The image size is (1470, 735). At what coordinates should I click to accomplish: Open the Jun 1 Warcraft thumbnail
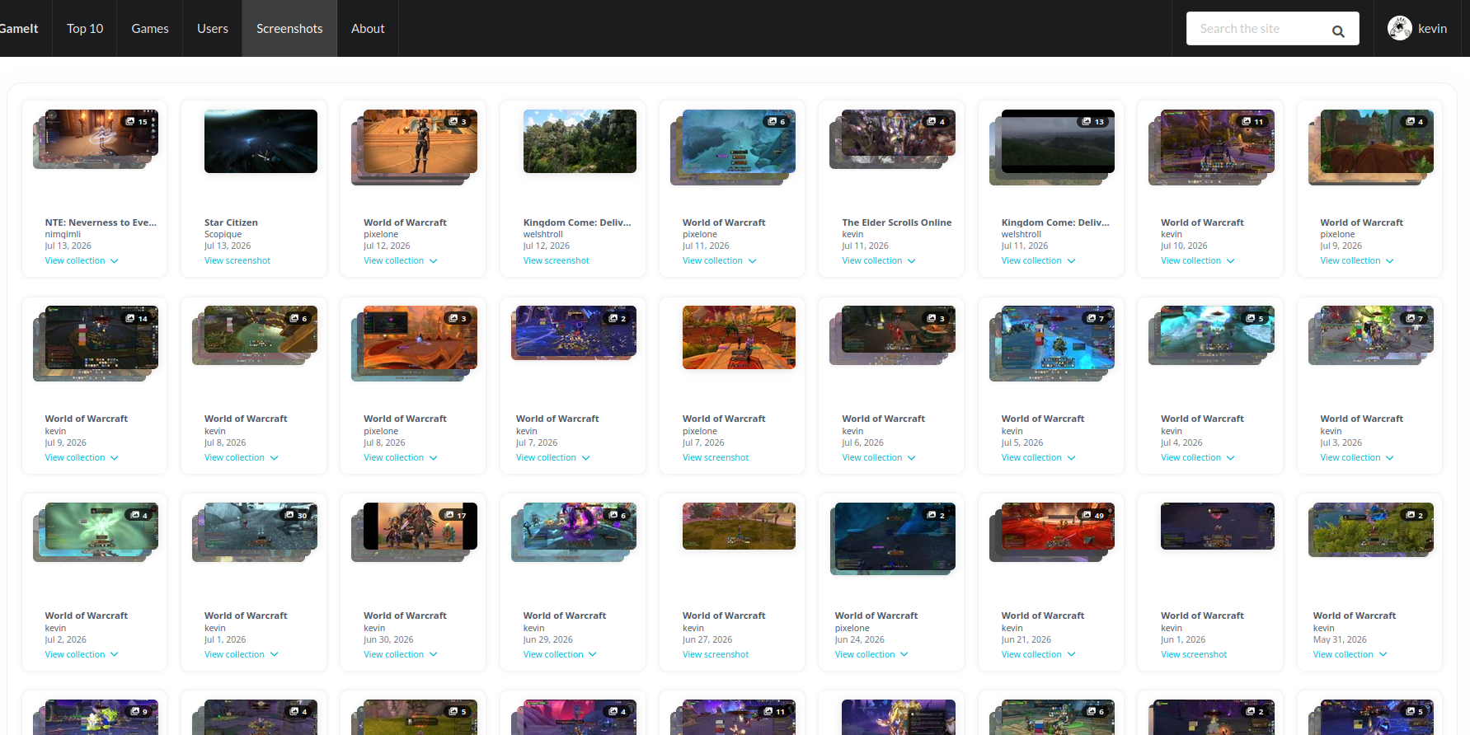[x=1217, y=526]
